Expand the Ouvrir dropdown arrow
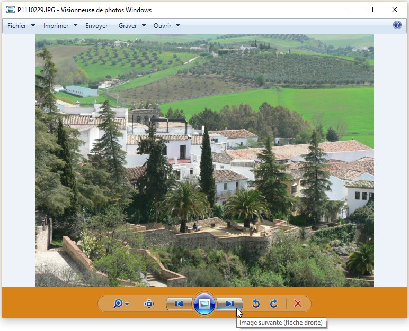The height and width of the screenshot is (331, 409). pos(177,25)
